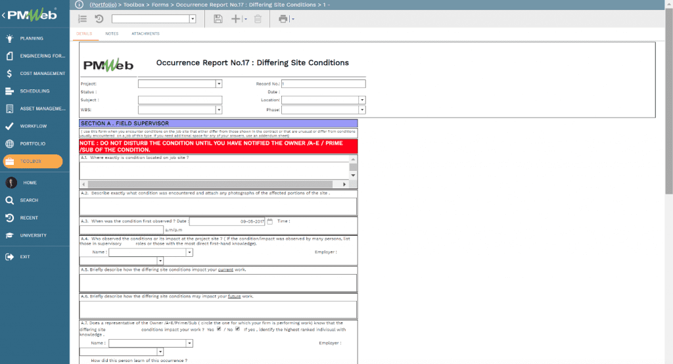Click the A.3 Time input field
This screenshot has height=364, width=673.
pyautogui.click(x=122, y=230)
